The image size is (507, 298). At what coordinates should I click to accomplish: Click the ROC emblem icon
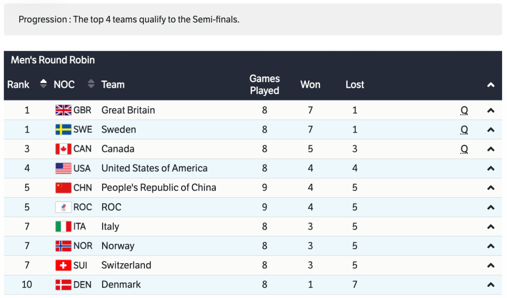point(63,207)
